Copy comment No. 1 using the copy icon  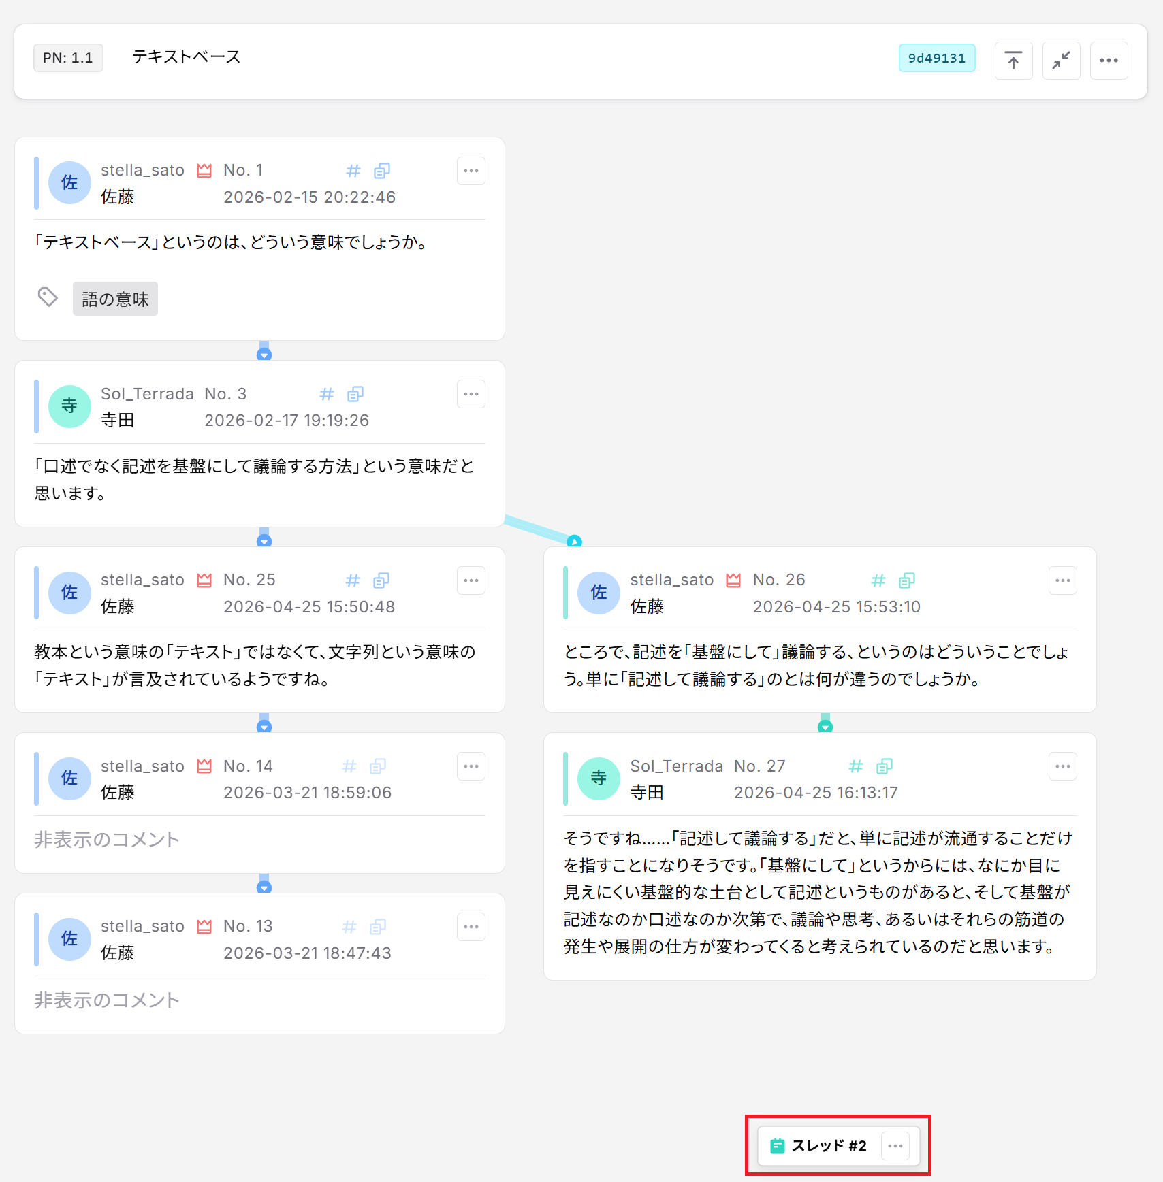(382, 171)
